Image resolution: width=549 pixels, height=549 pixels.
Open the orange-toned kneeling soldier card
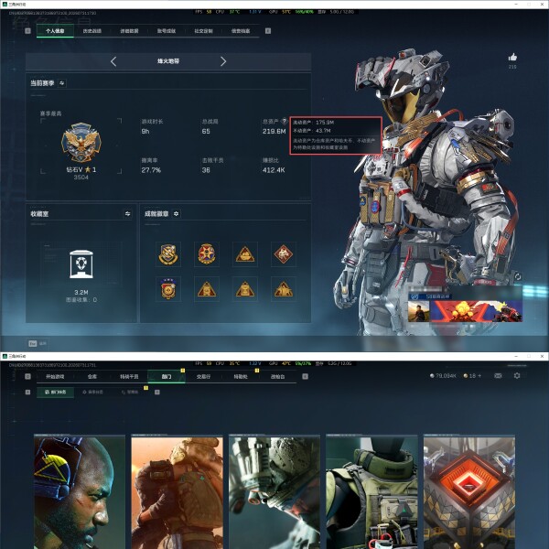pyautogui.click(x=177, y=492)
